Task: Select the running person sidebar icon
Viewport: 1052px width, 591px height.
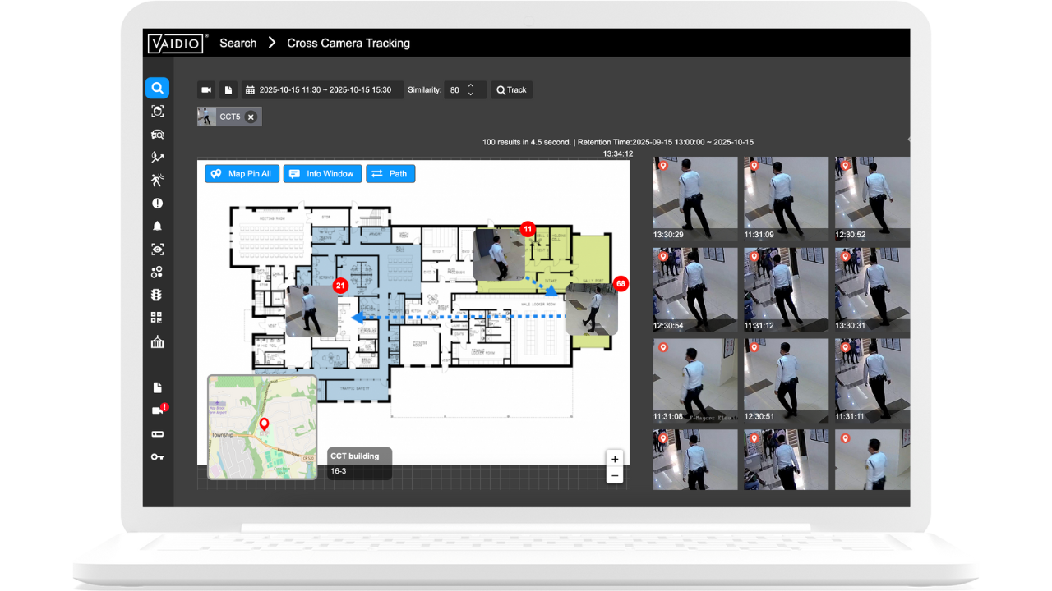Action: click(x=157, y=180)
